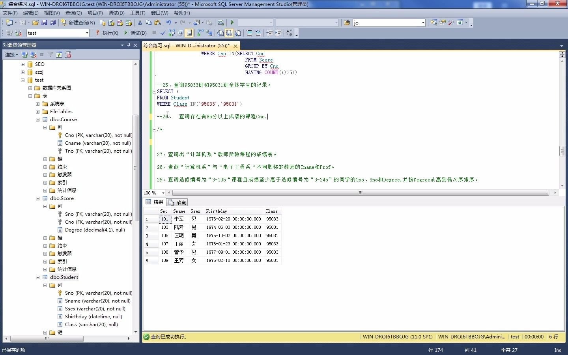Open properties window icon
568x355 pixels.
coord(443,23)
